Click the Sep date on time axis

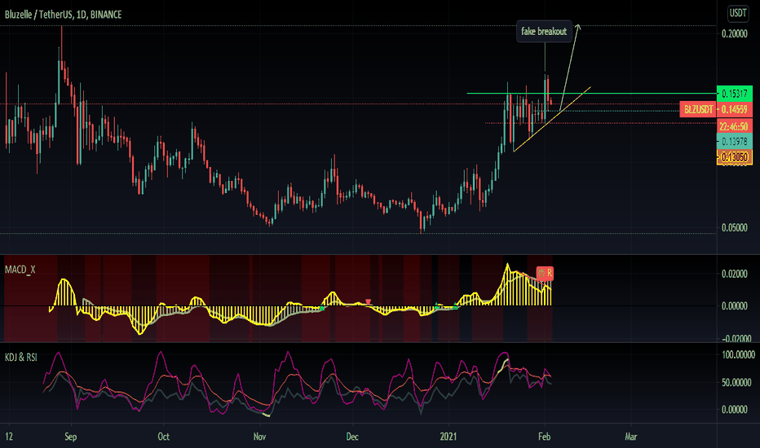pos(70,437)
